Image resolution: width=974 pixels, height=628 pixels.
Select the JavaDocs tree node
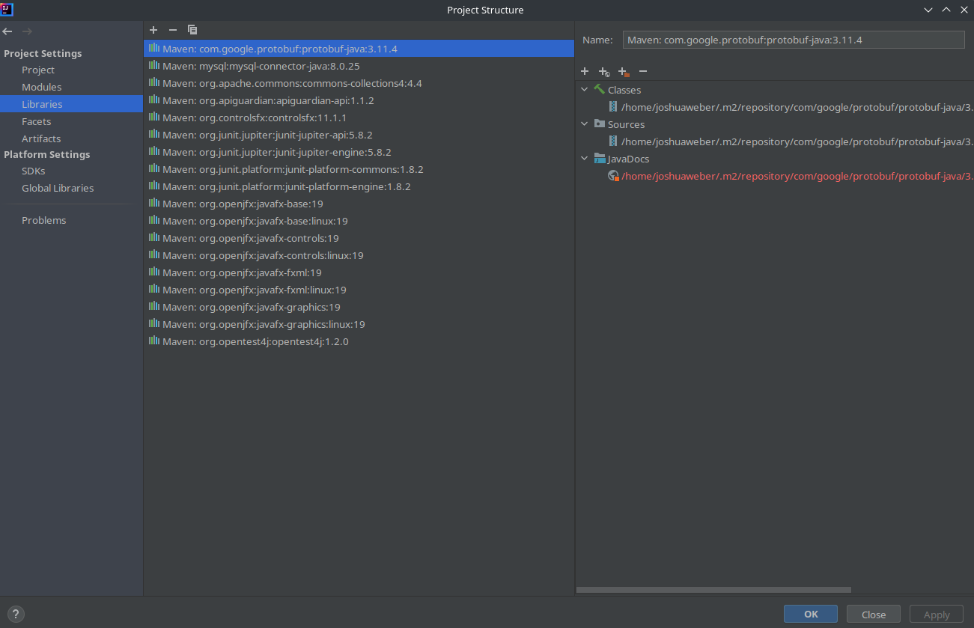628,159
